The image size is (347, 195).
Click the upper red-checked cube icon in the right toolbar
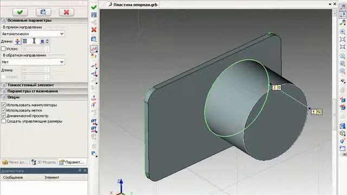tap(343, 100)
